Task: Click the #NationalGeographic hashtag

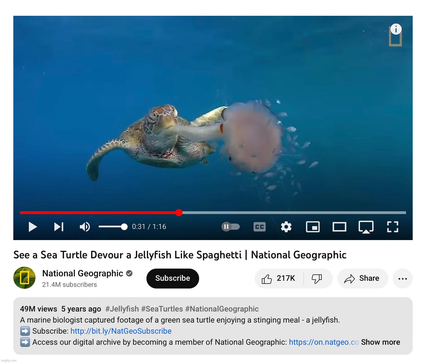Action: (x=222, y=309)
